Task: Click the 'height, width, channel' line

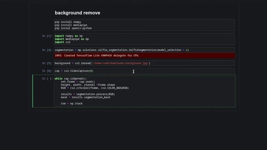Action: pyautogui.click(x=88, y=85)
